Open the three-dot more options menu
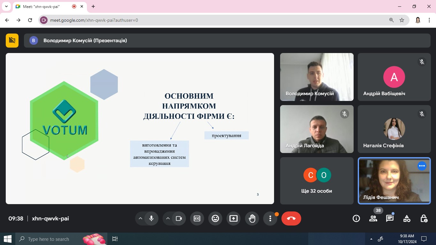 pos(270,218)
